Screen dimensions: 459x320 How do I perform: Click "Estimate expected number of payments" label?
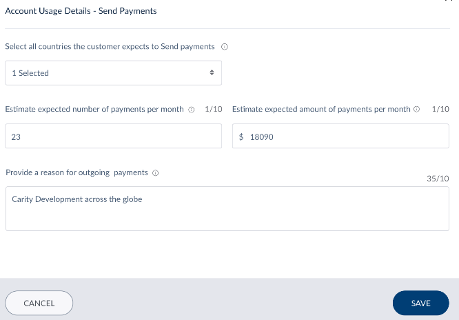click(94, 110)
